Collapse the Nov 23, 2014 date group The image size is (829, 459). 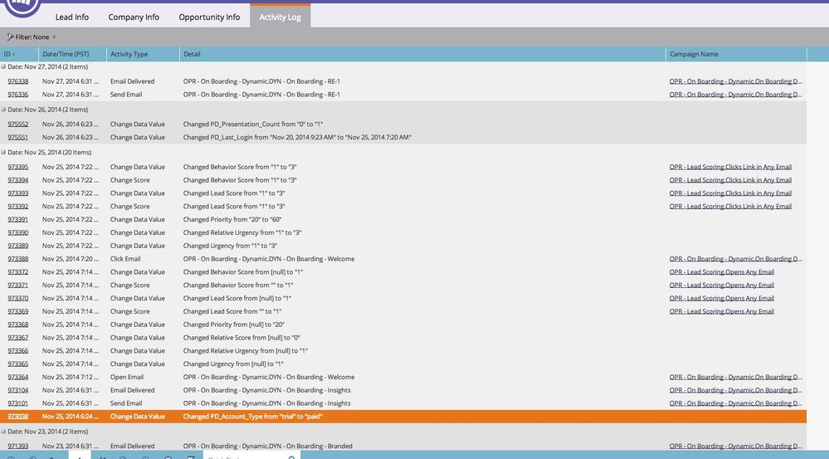[3, 432]
